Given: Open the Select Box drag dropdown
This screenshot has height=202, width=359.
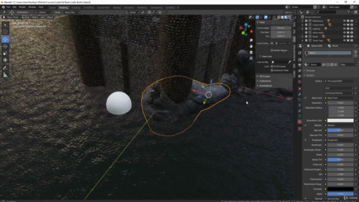Looking at the screenshot, I should pyautogui.click(x=72, y=12).
